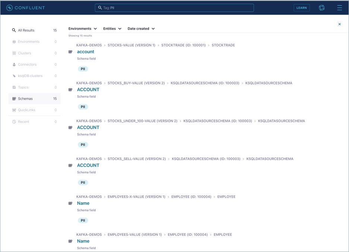Open the Name field under EMPLOYEES-X-VALUE
Image resolution: width=349 pixels, height=252 pixels.
tap(83, 203)
